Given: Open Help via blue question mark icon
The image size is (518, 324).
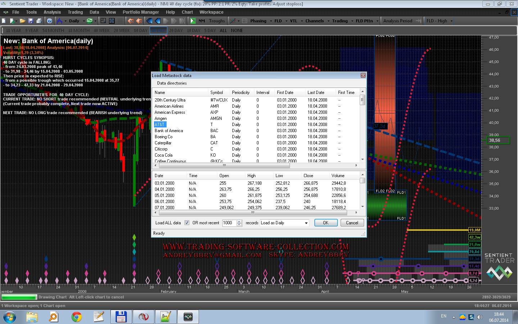Looking at the screenshot, I should (50, 21).
